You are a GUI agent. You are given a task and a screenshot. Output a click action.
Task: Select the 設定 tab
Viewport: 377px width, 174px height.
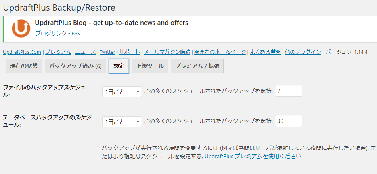(x=119, y=66)
